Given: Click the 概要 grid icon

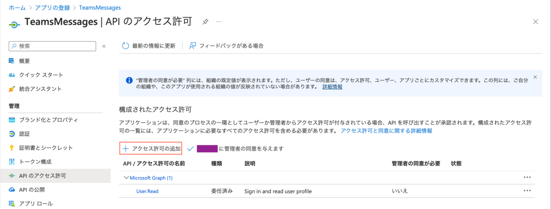Looking at the screenshot, I should [12, 61].
